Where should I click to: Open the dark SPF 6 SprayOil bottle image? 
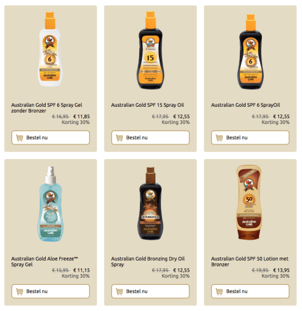[x=251, y=52]
